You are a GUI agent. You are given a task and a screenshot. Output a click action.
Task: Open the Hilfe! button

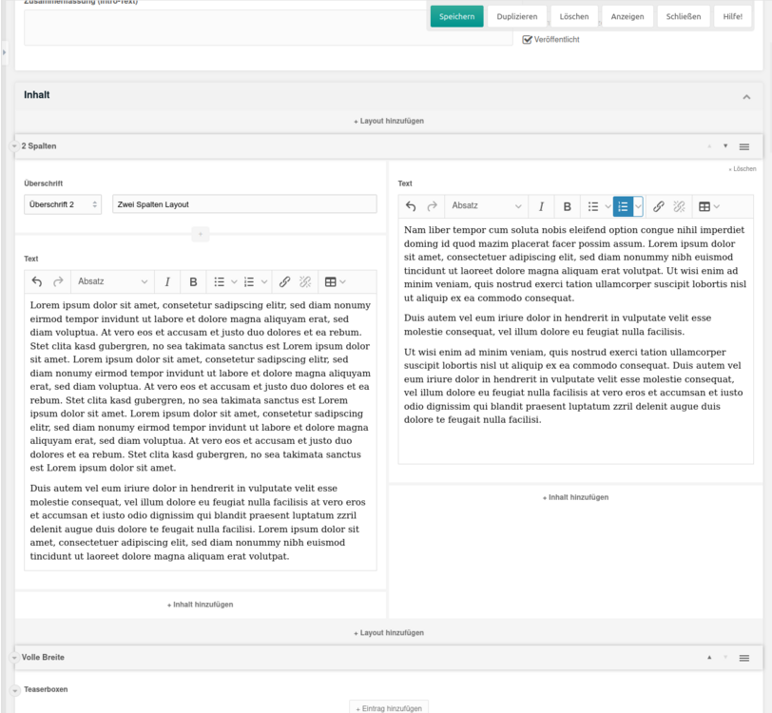tap(733, 16)
